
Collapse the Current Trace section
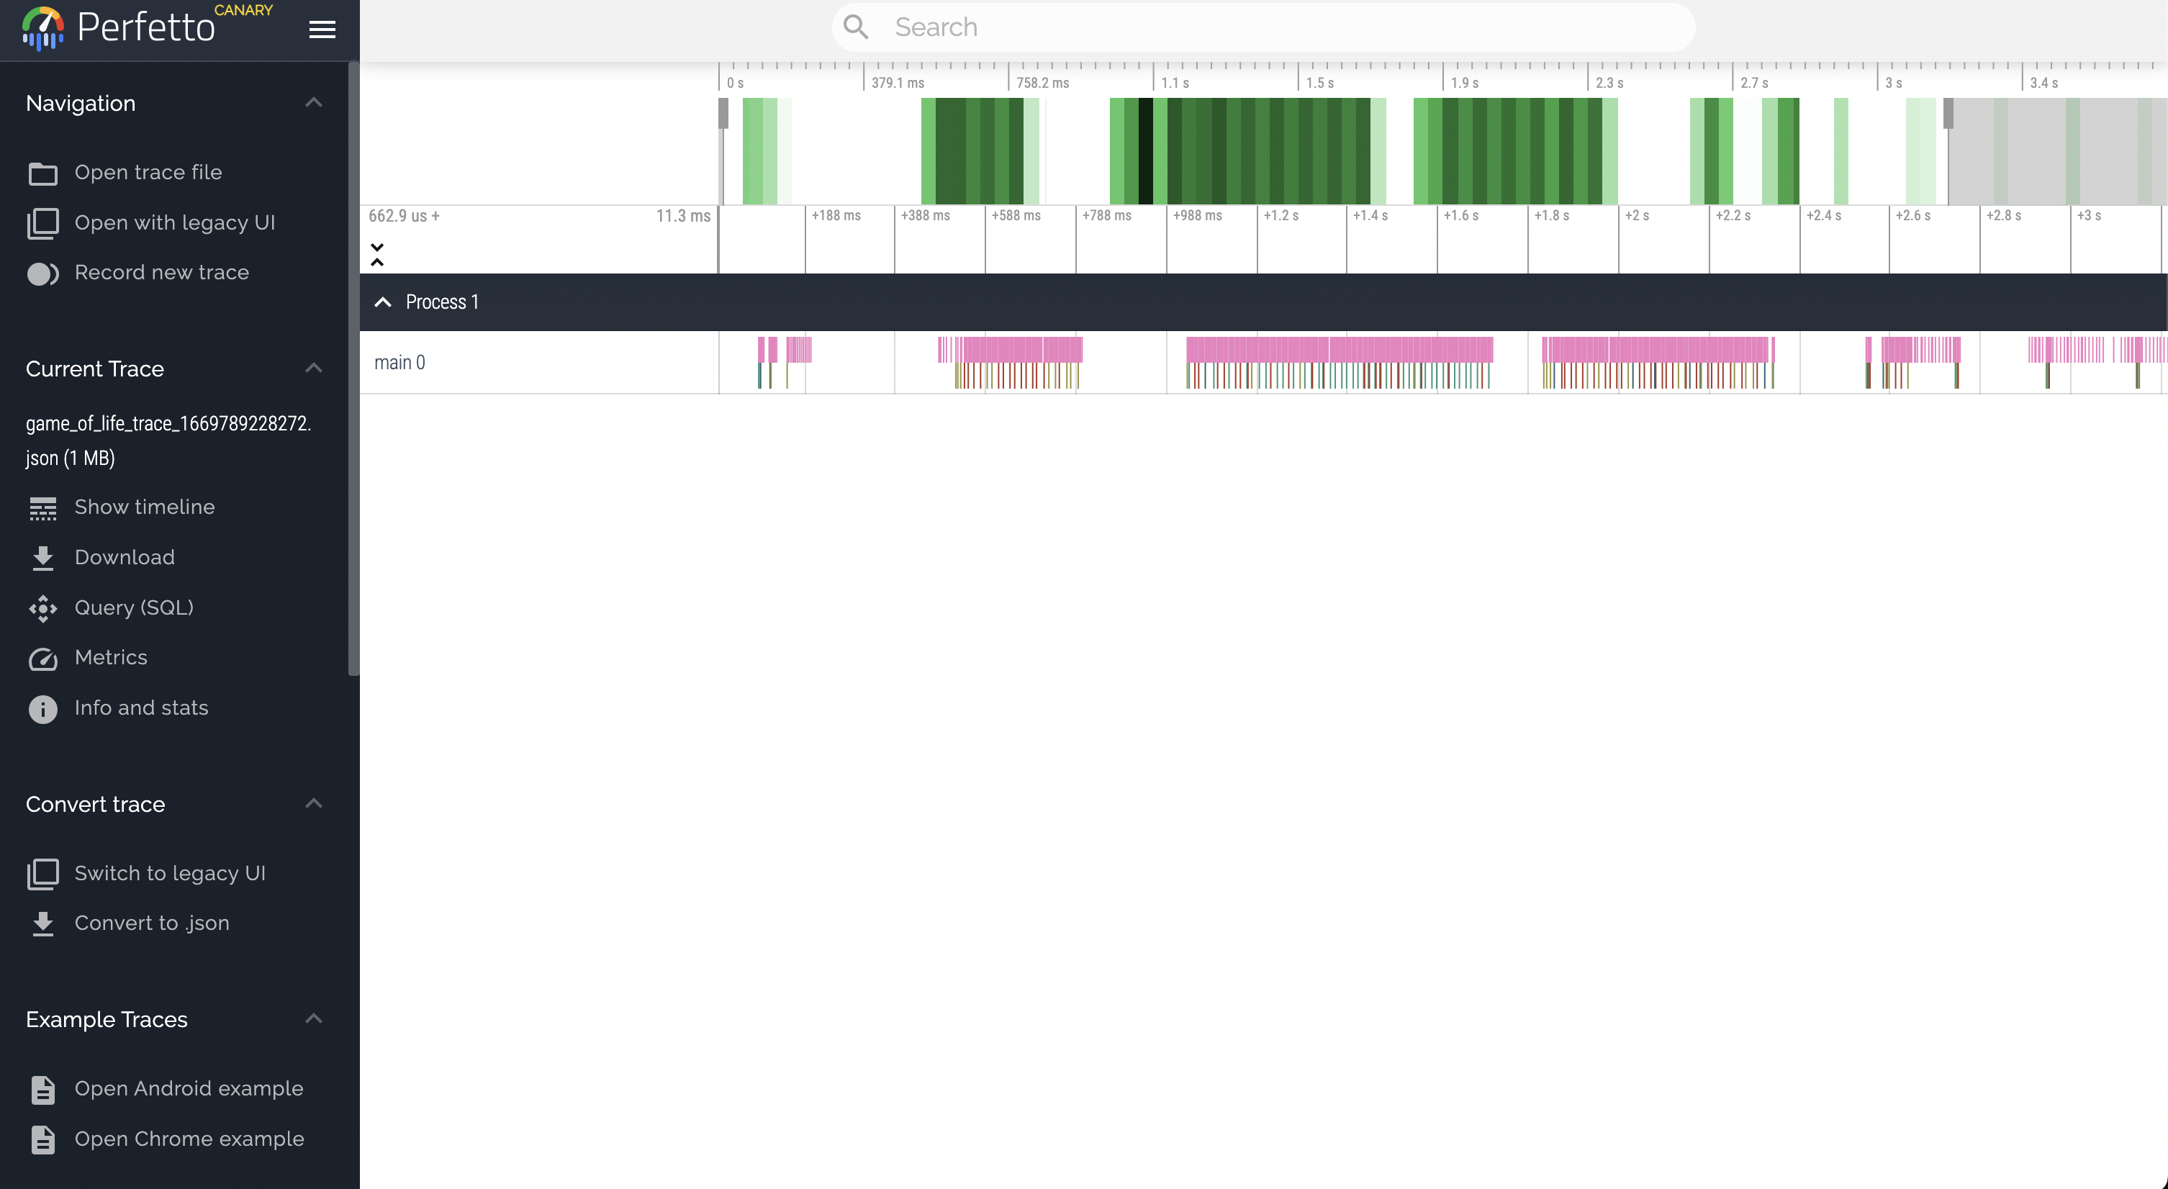point(314,369)
